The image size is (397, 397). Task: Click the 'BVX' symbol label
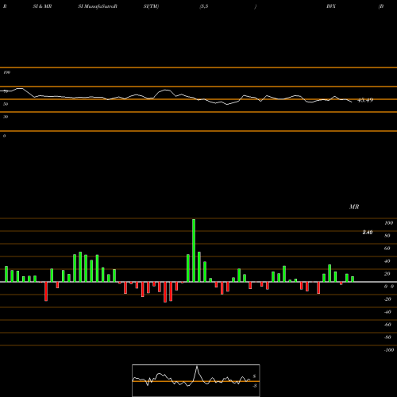pos(331,6)
